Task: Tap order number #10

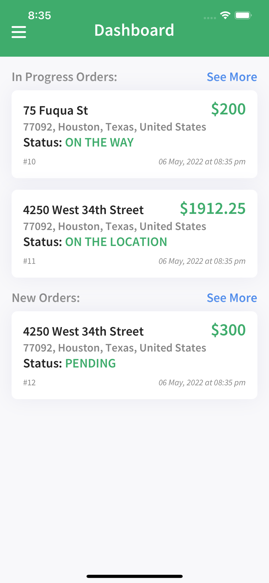Action: [29, 162]
